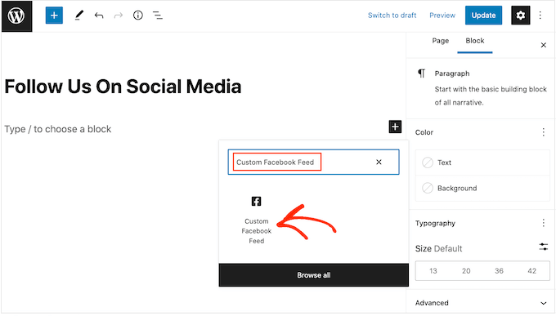Click the page title Follow Us On Social Media
The height and width of the screenshot is (316, 556).
point(123,87)
